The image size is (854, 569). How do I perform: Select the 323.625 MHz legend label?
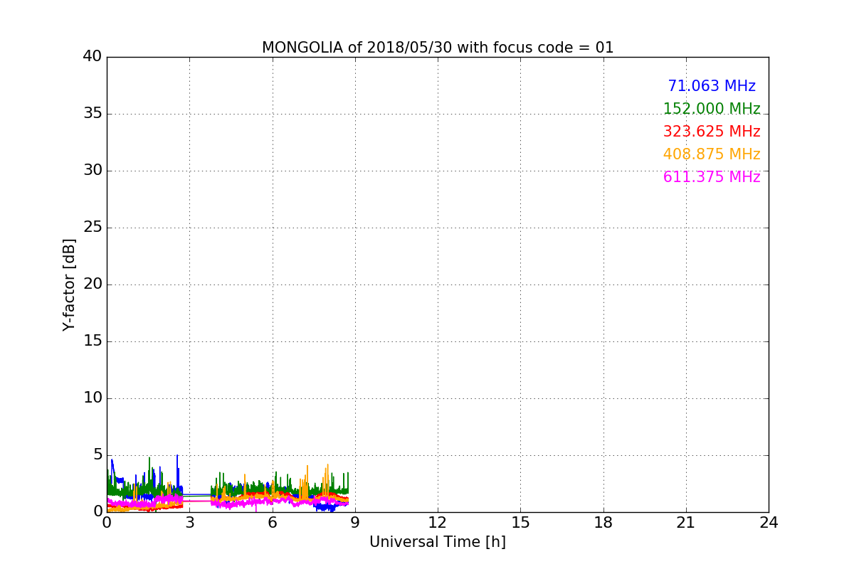tap(712, 132)
